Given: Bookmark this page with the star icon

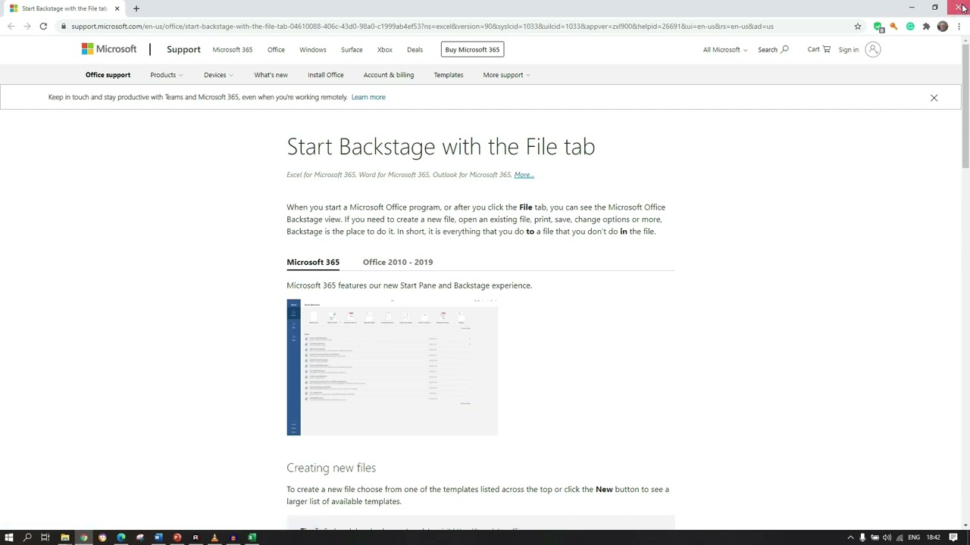Looking at the screenshot, I should pyautogui.click(x=858, y=26).
